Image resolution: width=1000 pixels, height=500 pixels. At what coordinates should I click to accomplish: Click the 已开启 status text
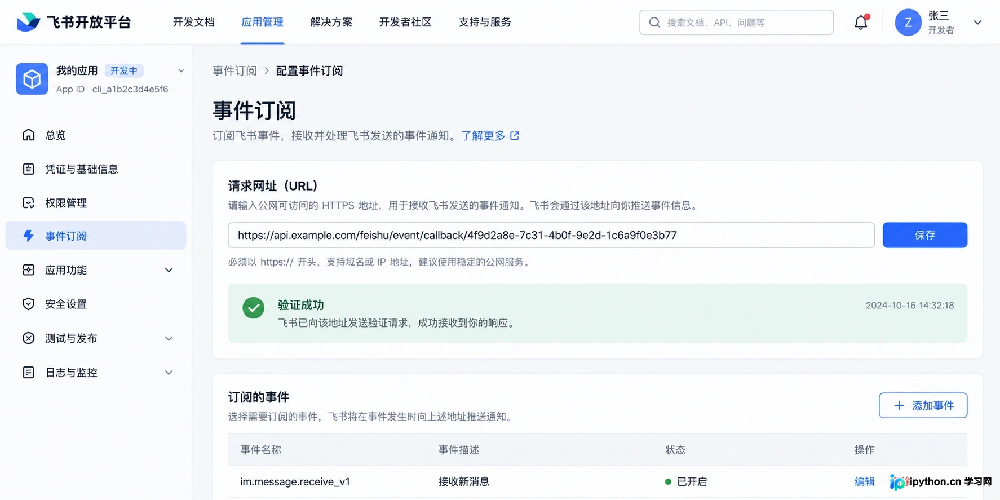[x=692, y=481]
